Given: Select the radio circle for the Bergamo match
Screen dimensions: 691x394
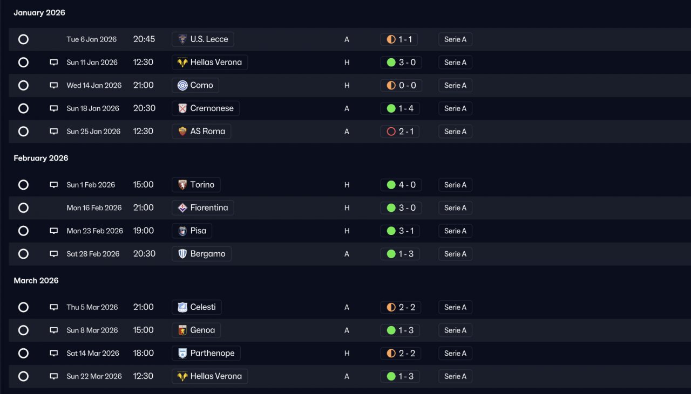Looking at the screenshot, I should pyautogui.click(x=23, y=254).
